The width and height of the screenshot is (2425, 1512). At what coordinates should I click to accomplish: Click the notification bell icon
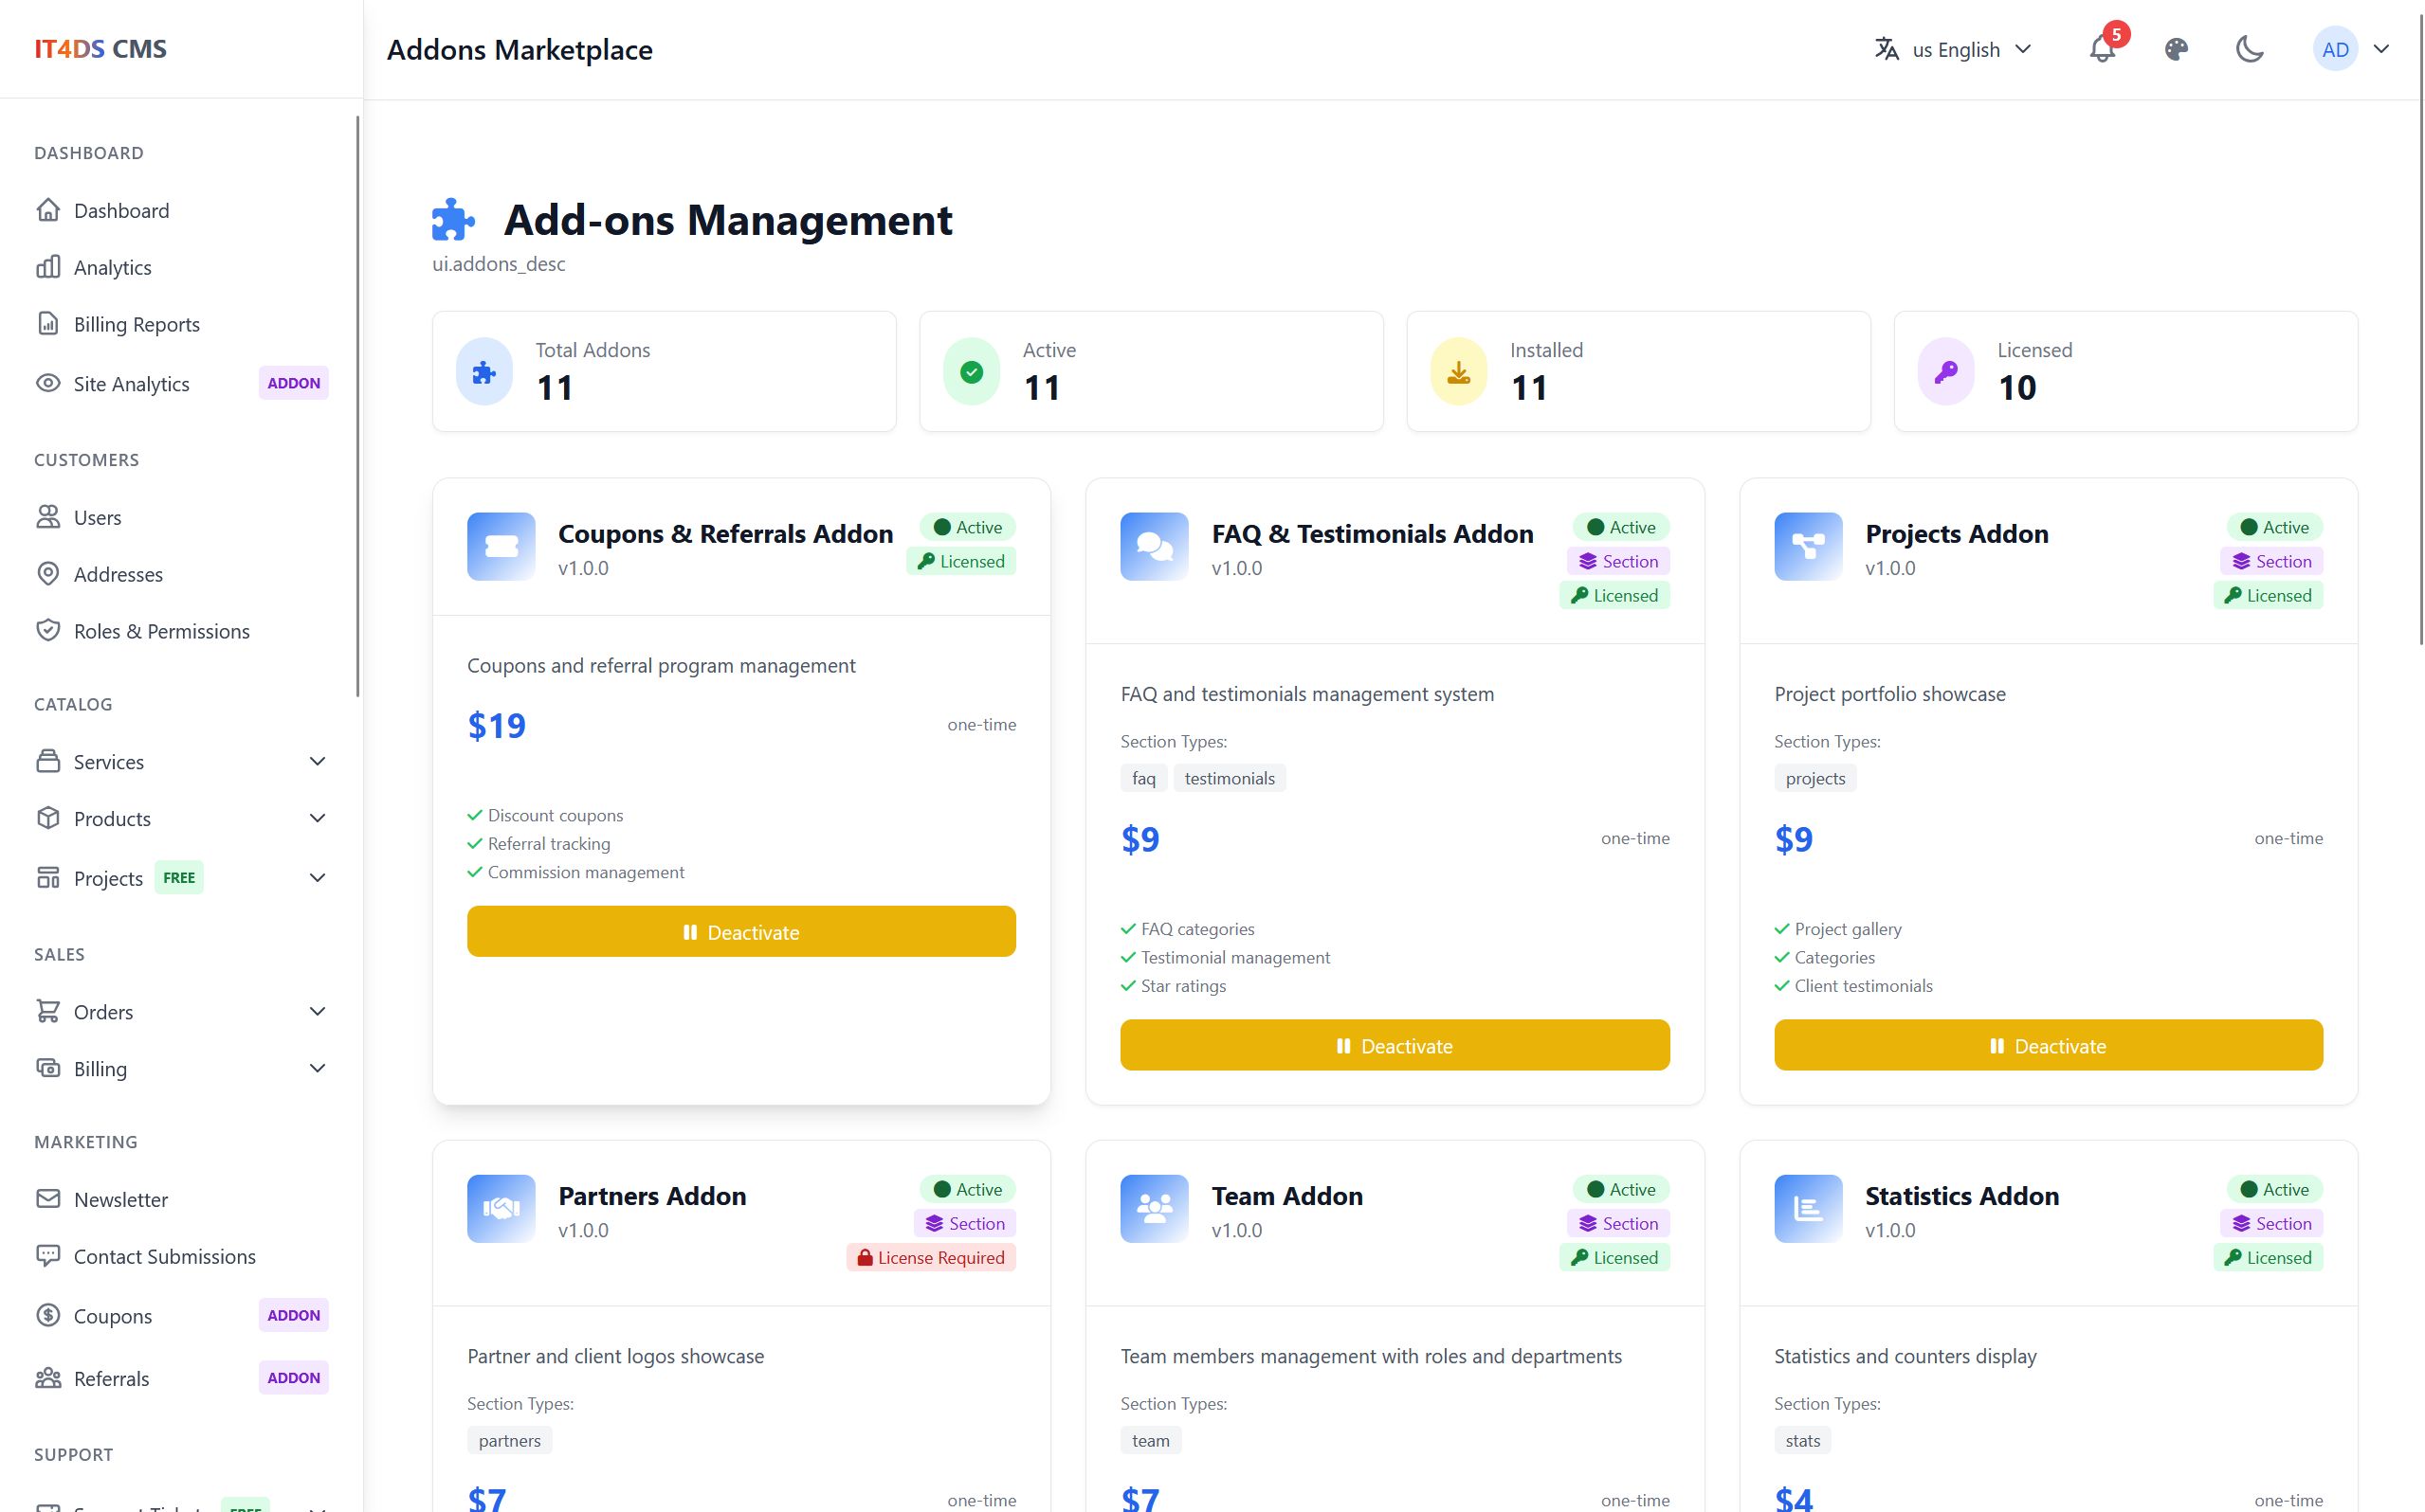click(x=2101, y=49)
